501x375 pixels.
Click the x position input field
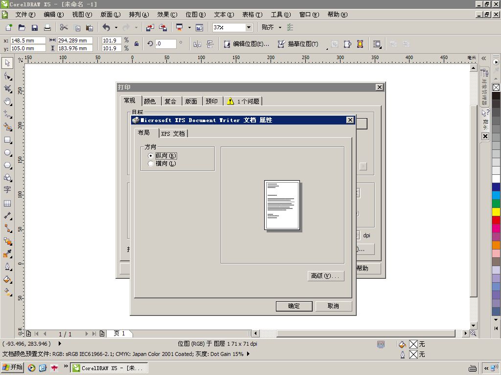[28, 41]
